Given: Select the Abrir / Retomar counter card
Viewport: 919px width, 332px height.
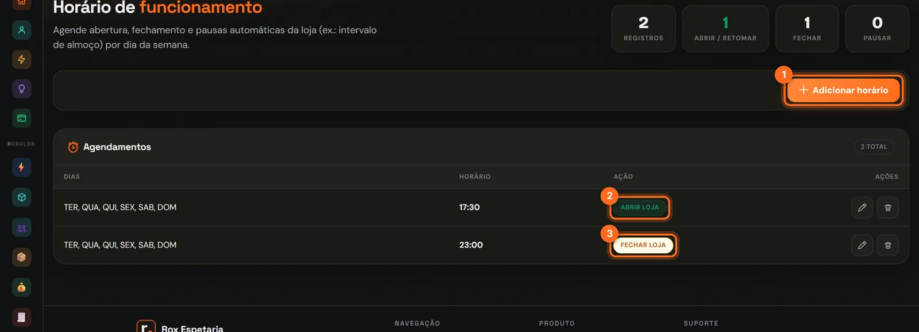Looking at the screenshot, I should 725,29.
